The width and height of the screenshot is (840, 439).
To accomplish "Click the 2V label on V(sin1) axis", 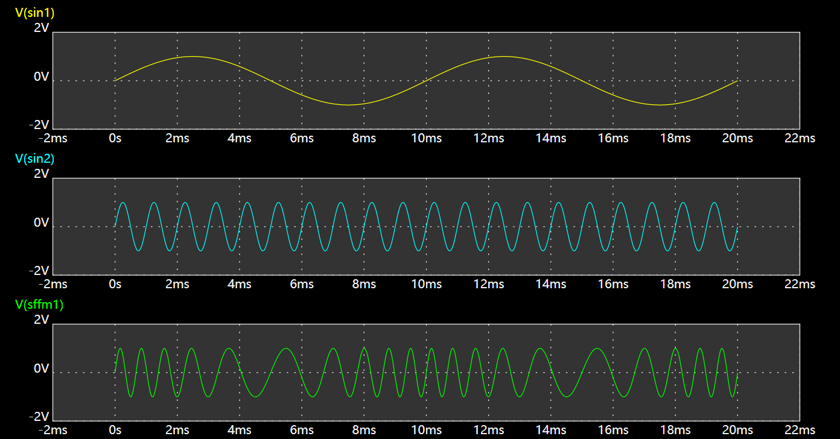I will [x=41, y=28].
